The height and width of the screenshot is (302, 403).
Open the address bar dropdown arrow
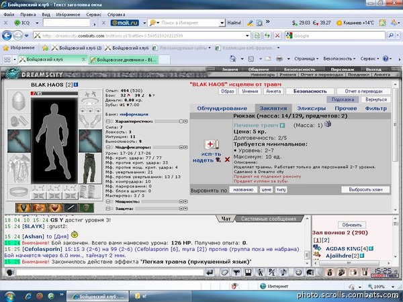(247, 36)
